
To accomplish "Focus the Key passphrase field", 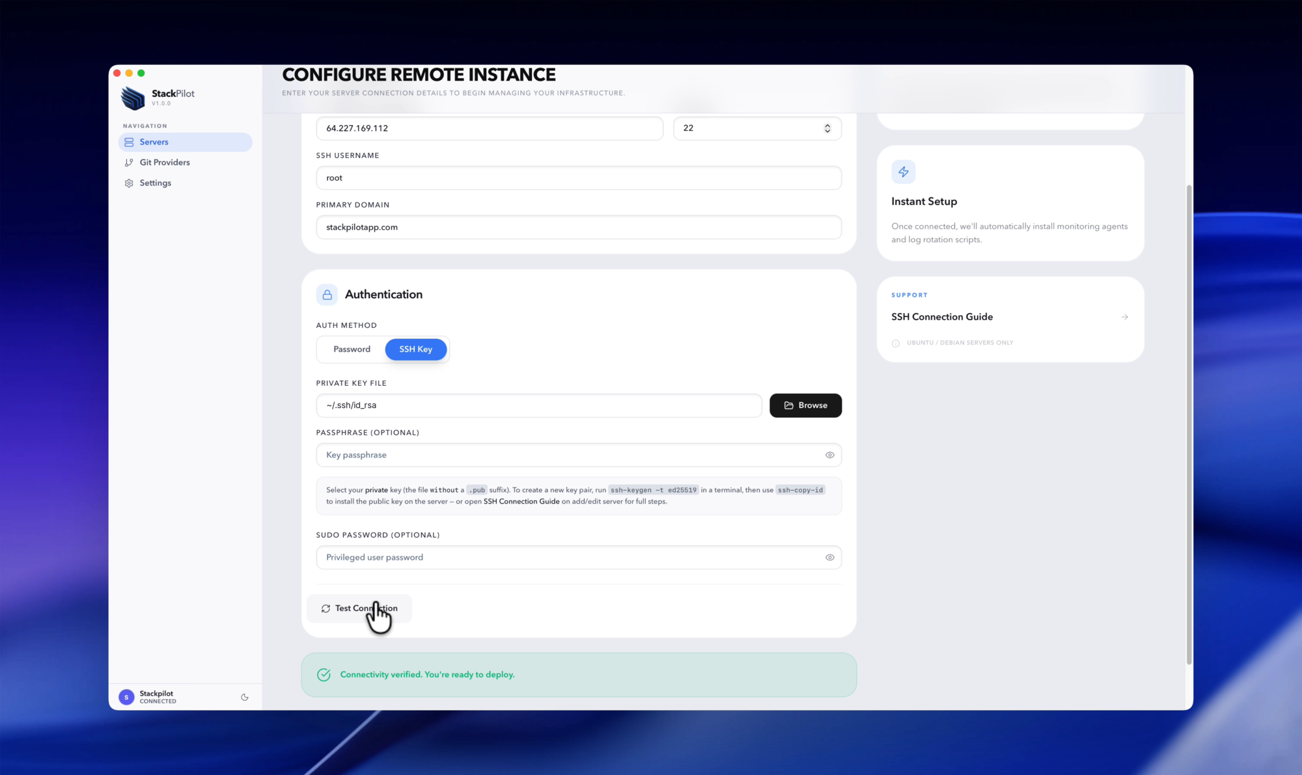I will 579,455.
